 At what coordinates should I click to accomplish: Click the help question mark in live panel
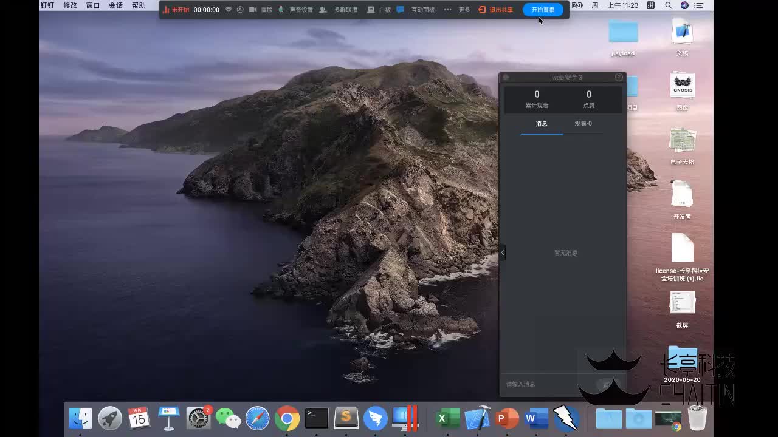(619, 77)
